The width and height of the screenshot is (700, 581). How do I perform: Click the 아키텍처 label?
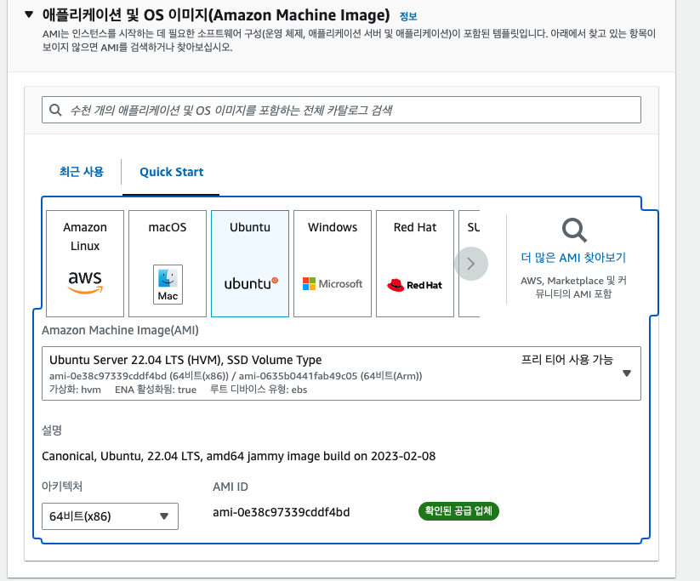click(x=62, y=486)
